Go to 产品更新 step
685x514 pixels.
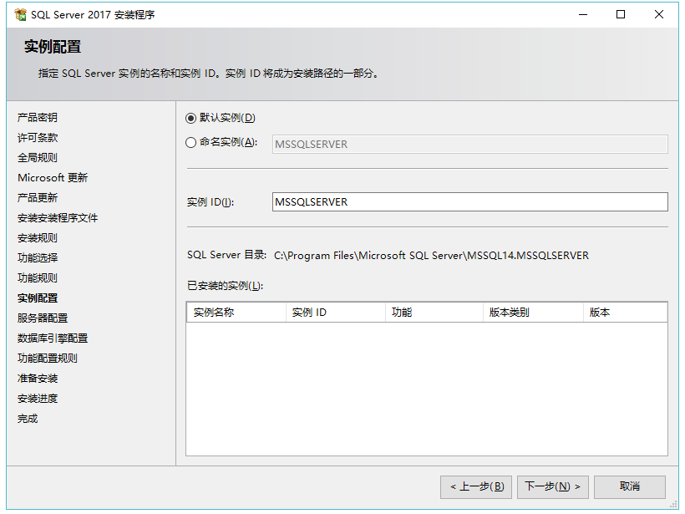(x=38, y=197)
